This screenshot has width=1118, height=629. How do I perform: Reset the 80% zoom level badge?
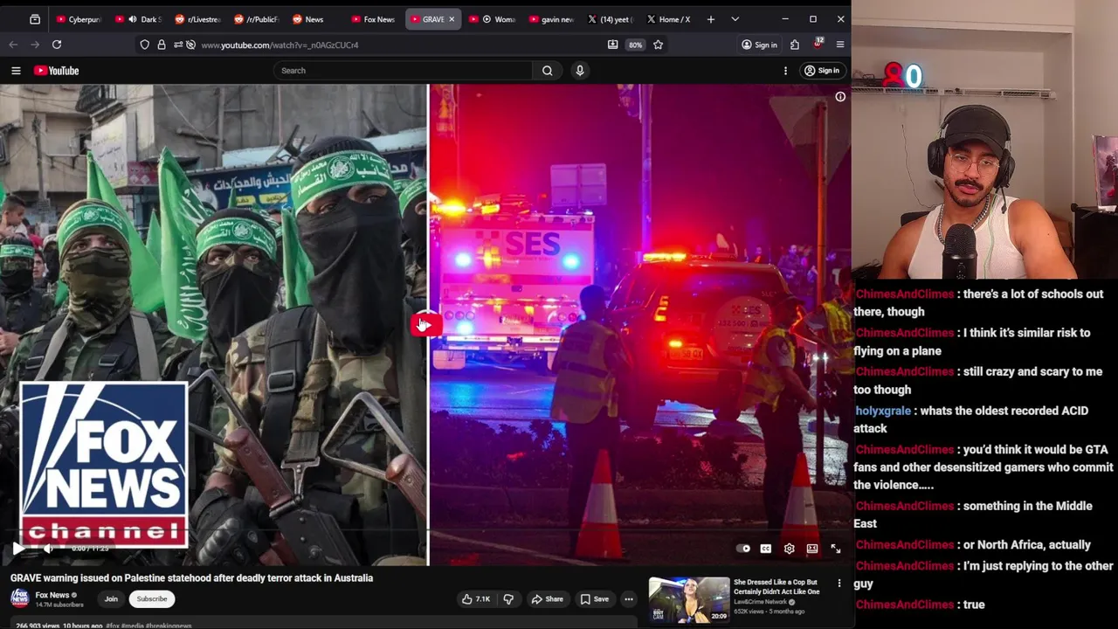[x=635, y=45]
